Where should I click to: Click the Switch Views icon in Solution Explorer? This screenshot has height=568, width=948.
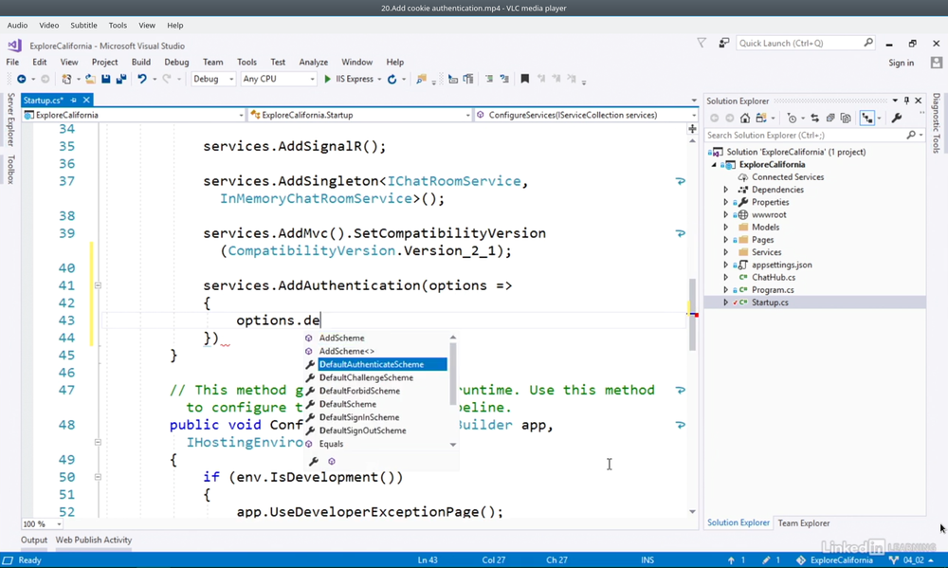[x=760, y=119]
